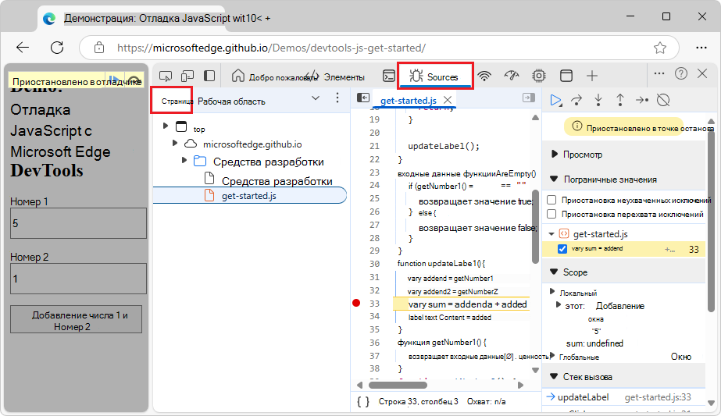Collapse the Local scope variables
Image resolution: width=721 pixels, height=416 pixels.
(552, 291)
